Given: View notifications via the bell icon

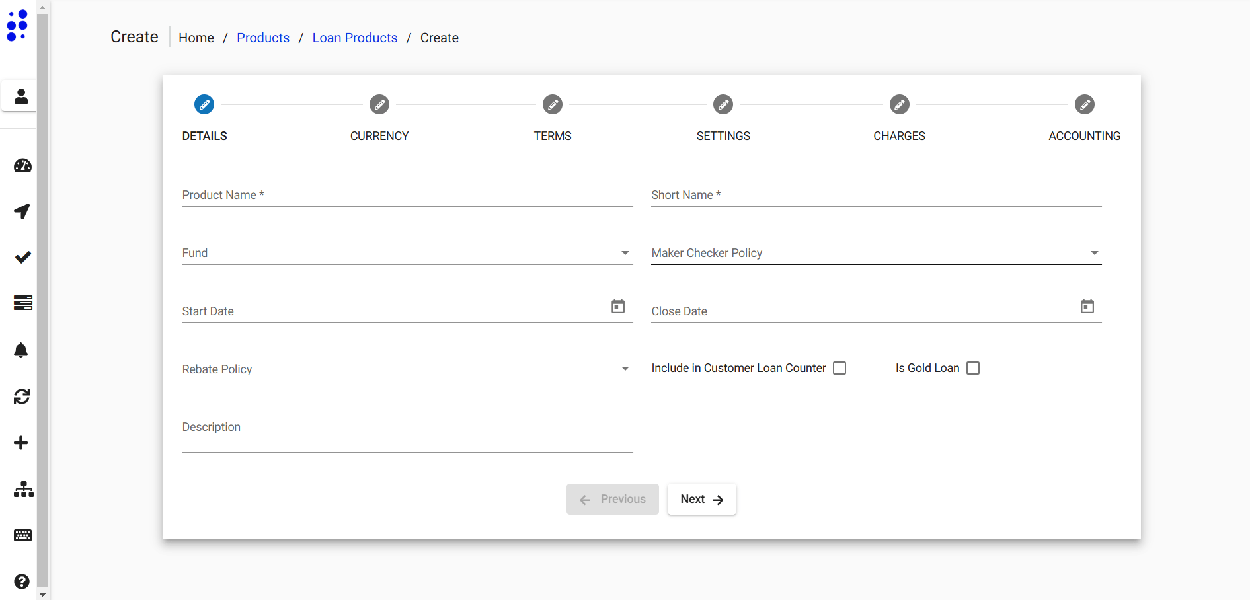Looking at the screenshot, I should [22, 350].
